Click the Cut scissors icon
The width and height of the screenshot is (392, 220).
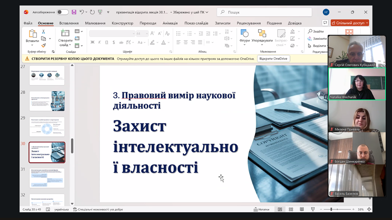tap(43, 32)
